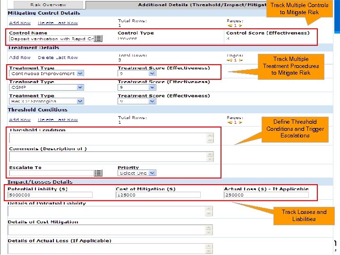
Task: Click the Threshold Conditions section header
Action: (37, 110)
